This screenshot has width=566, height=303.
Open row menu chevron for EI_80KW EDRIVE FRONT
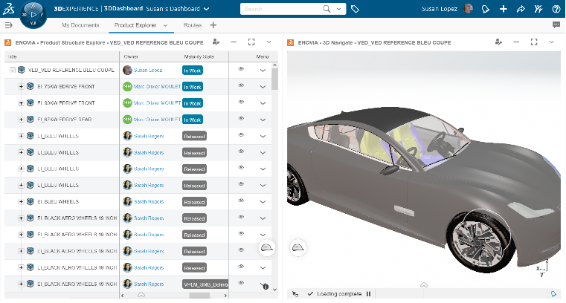(x=263, y=103)
